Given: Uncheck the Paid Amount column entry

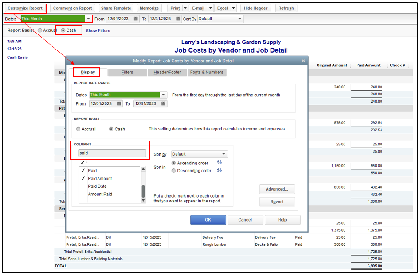Looking at the screenshot, I should (83, 178).
